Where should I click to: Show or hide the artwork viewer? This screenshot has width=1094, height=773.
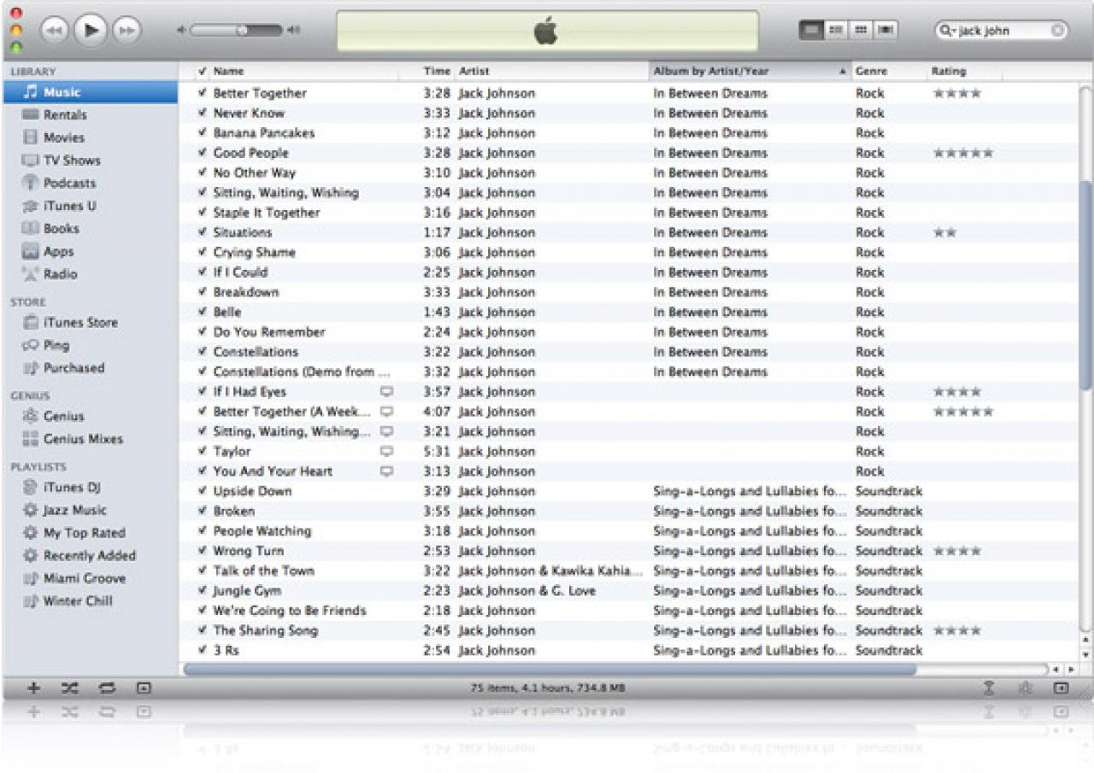point(144,688)
